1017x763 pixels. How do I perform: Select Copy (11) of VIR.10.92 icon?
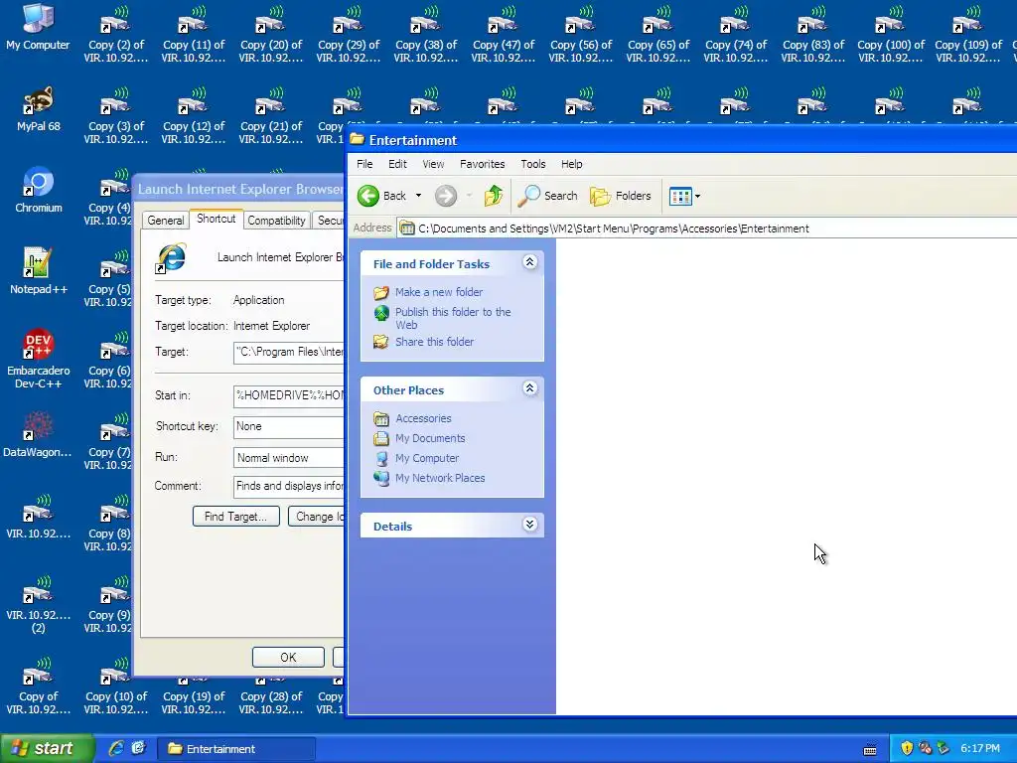point(194,35)
